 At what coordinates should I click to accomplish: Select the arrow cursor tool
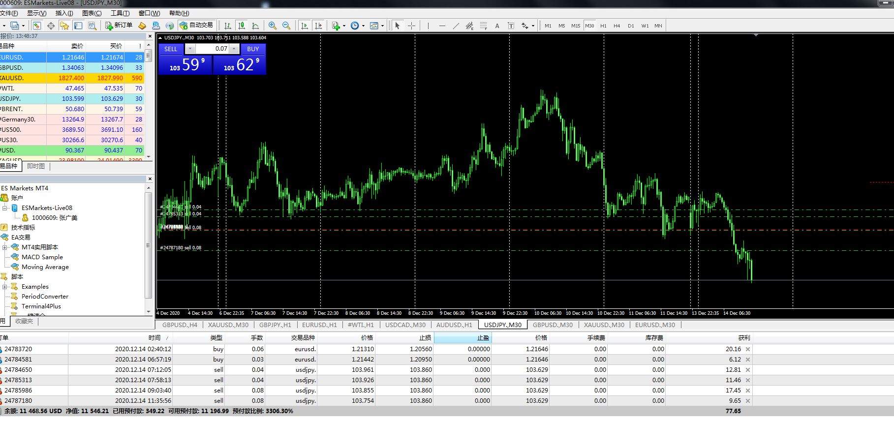[398, 26]
